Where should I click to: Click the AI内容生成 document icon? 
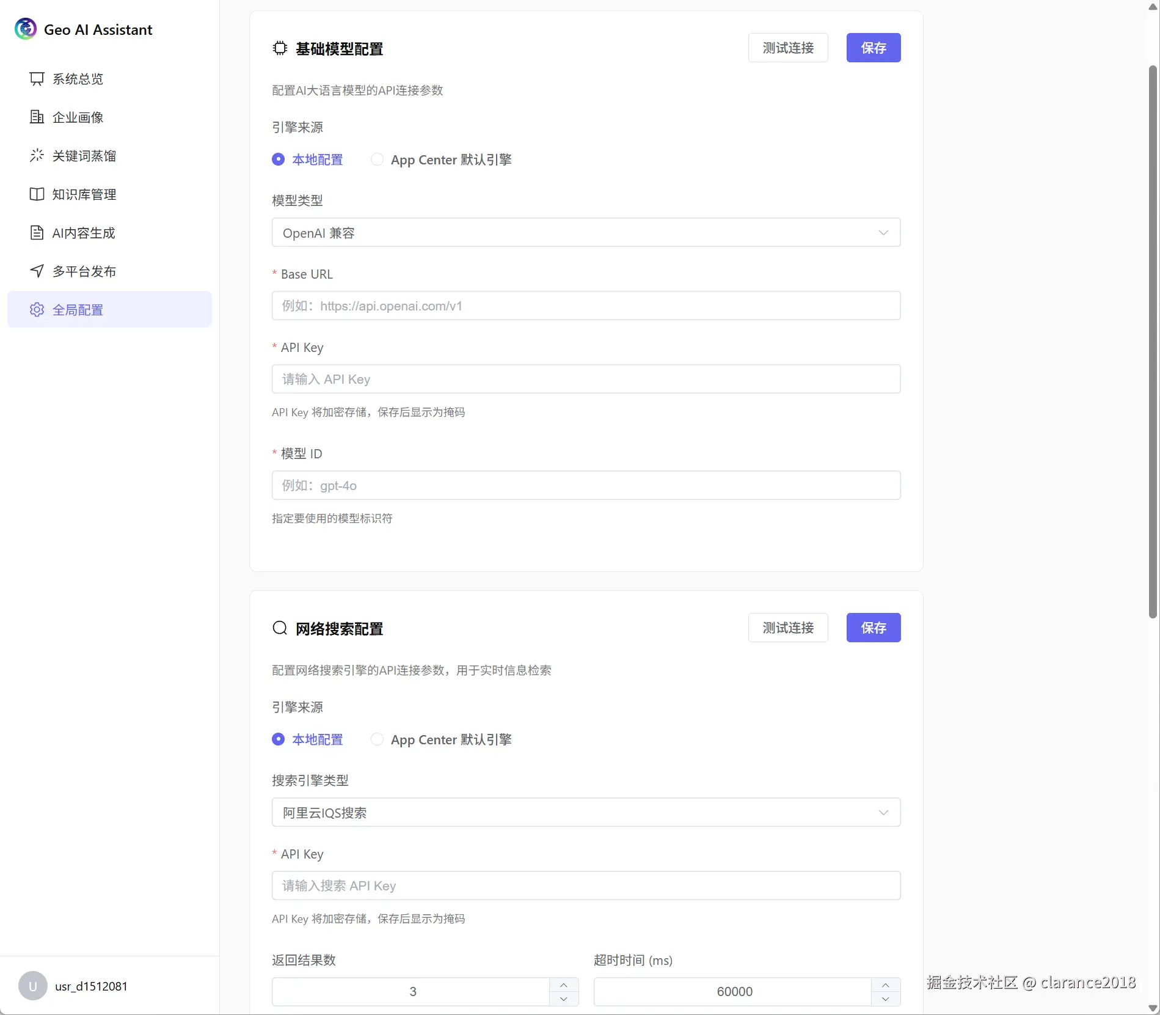coord(37,233)
